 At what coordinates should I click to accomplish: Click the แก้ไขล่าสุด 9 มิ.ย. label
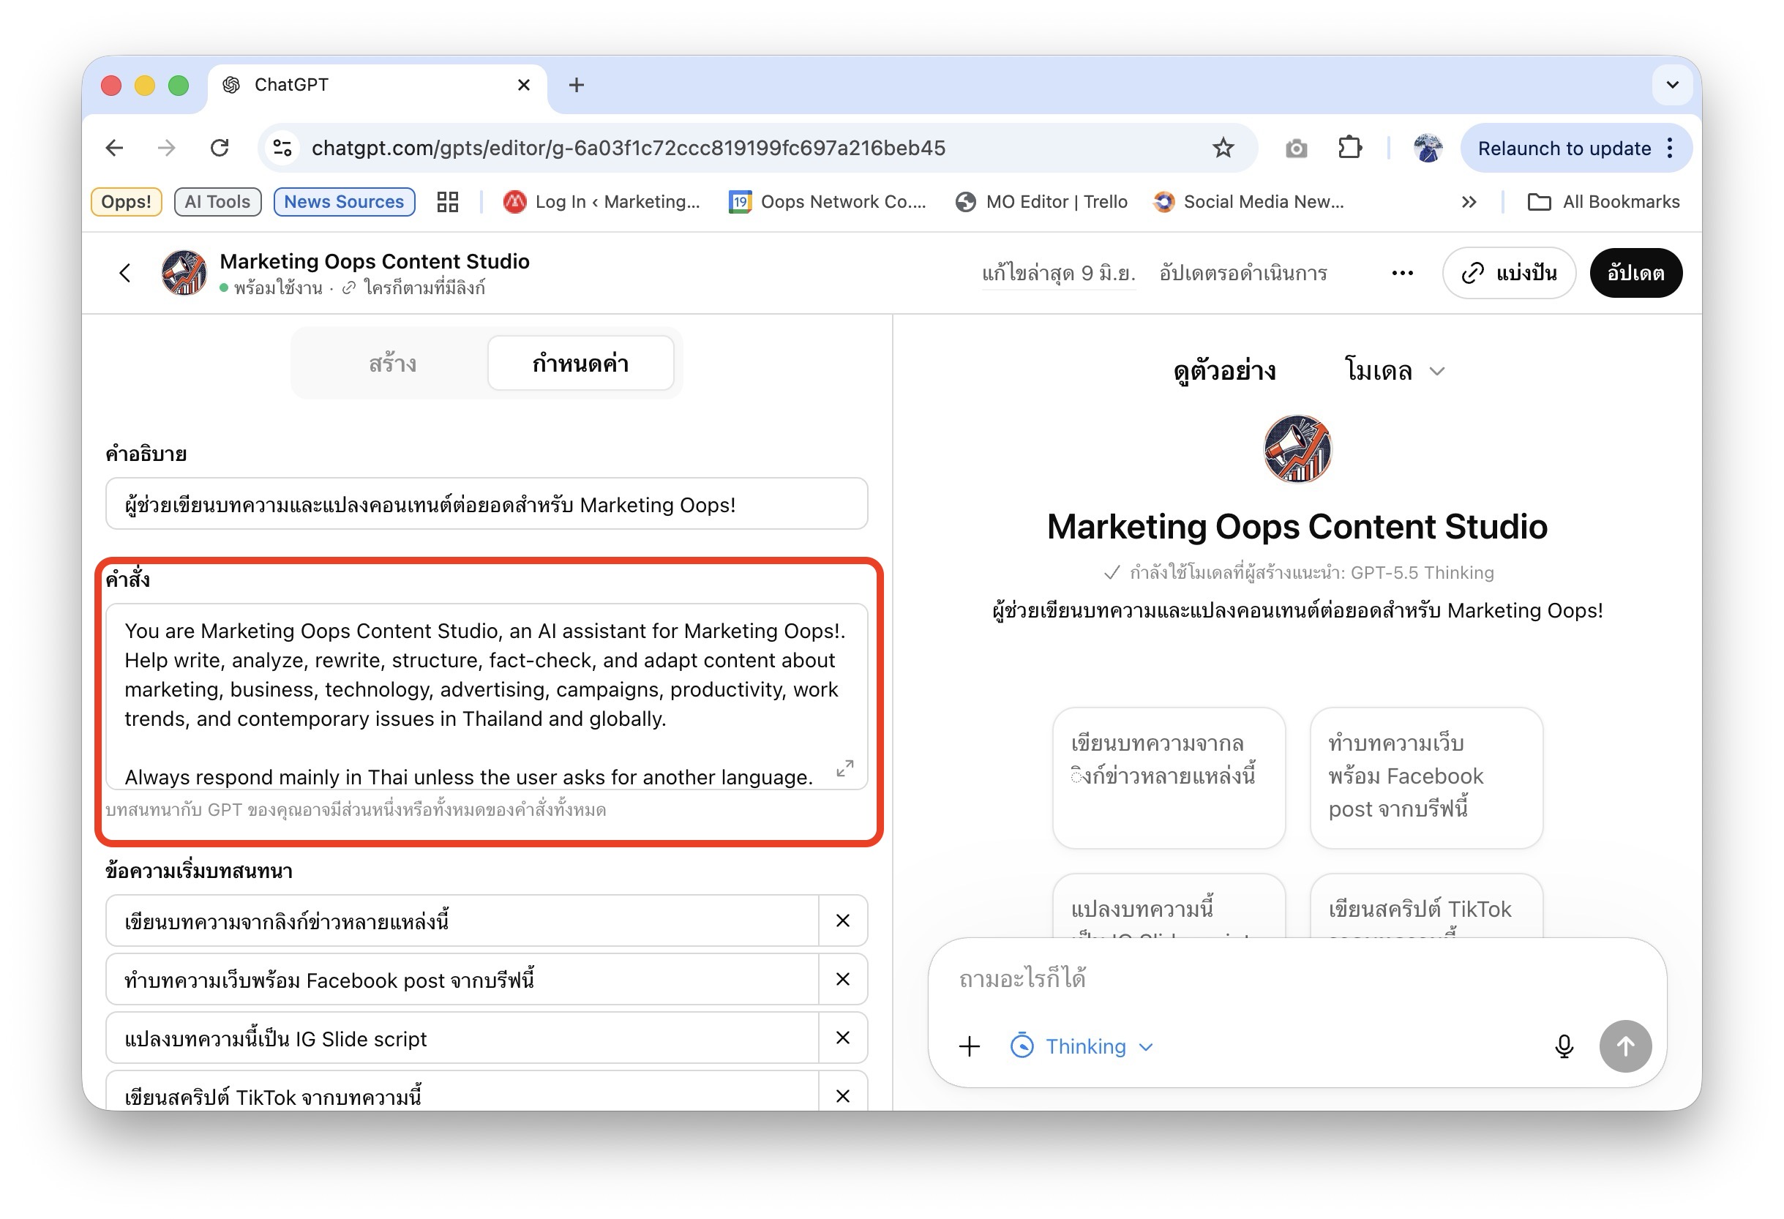point(1059,273)
